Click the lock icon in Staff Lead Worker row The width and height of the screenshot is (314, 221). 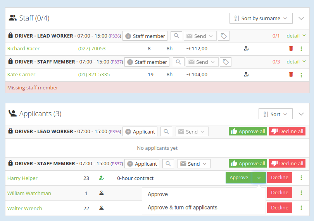pos(10,35)
